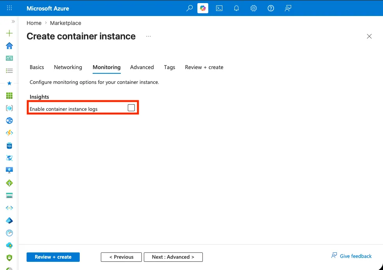Switch to the Advanced tab

point(142,67)
